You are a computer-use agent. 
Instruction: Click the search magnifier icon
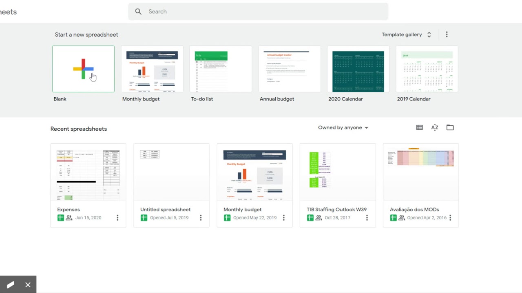coord(138,12)
